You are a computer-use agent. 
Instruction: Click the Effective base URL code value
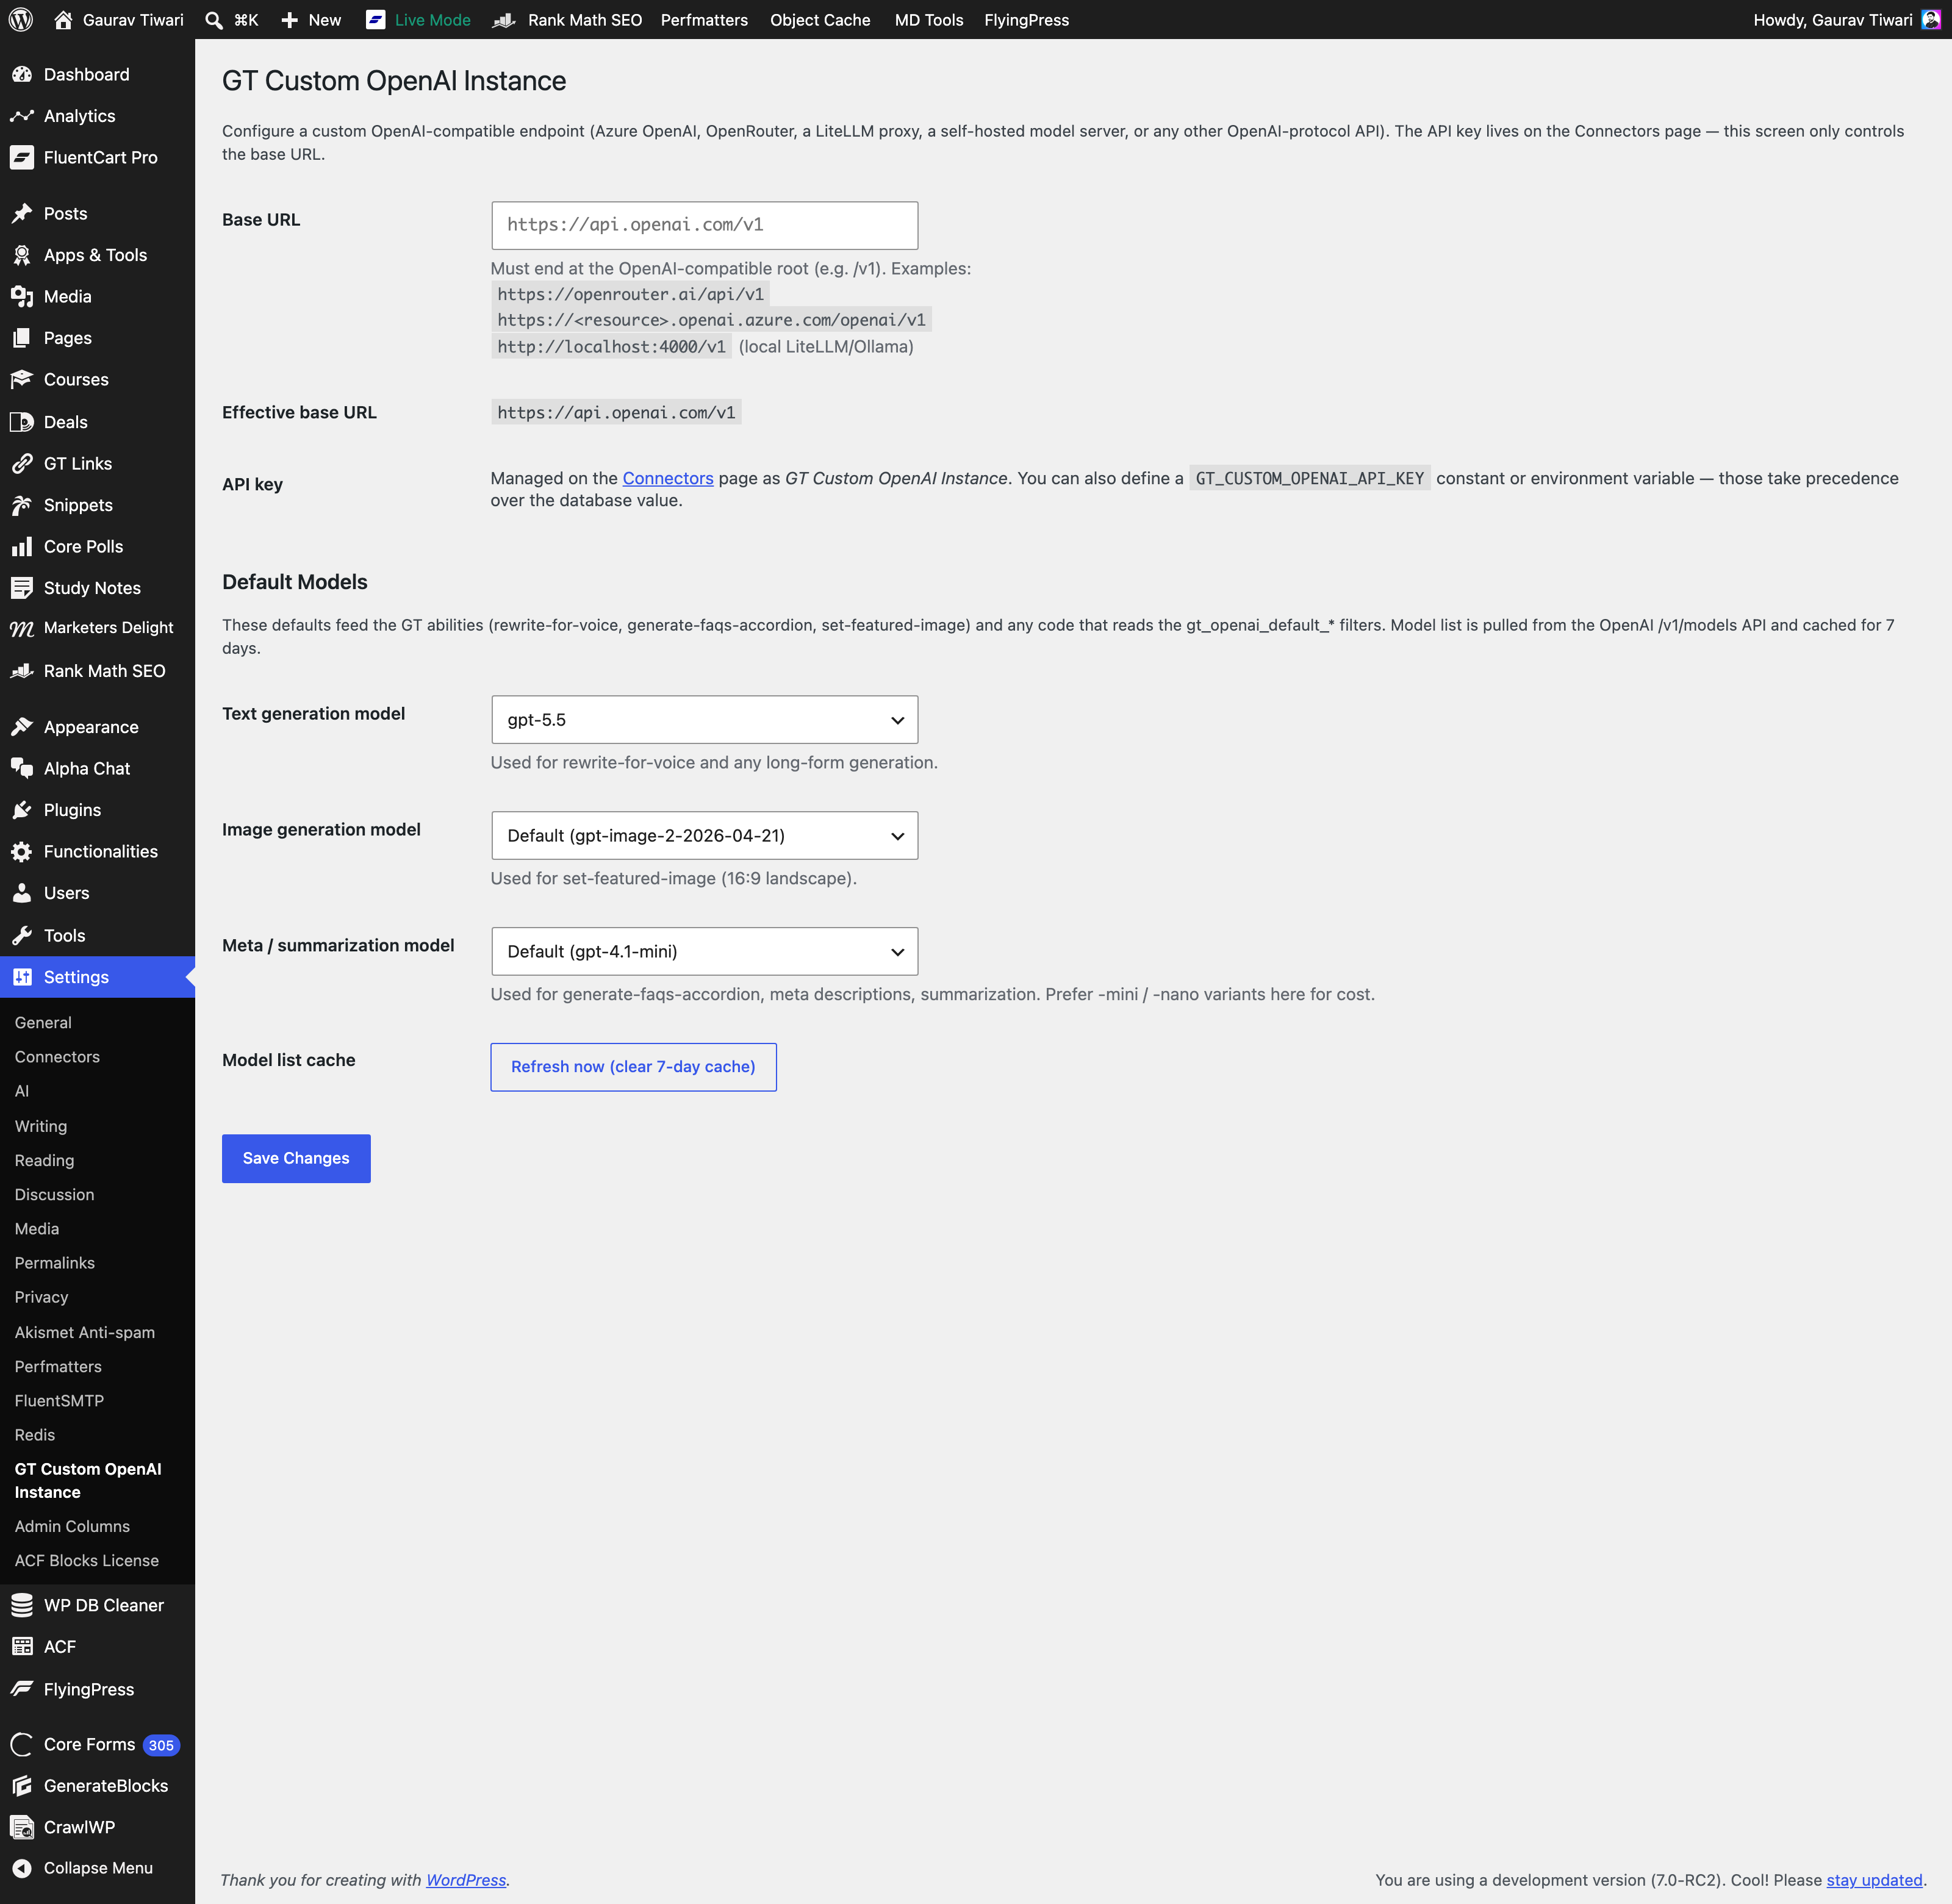616,413
